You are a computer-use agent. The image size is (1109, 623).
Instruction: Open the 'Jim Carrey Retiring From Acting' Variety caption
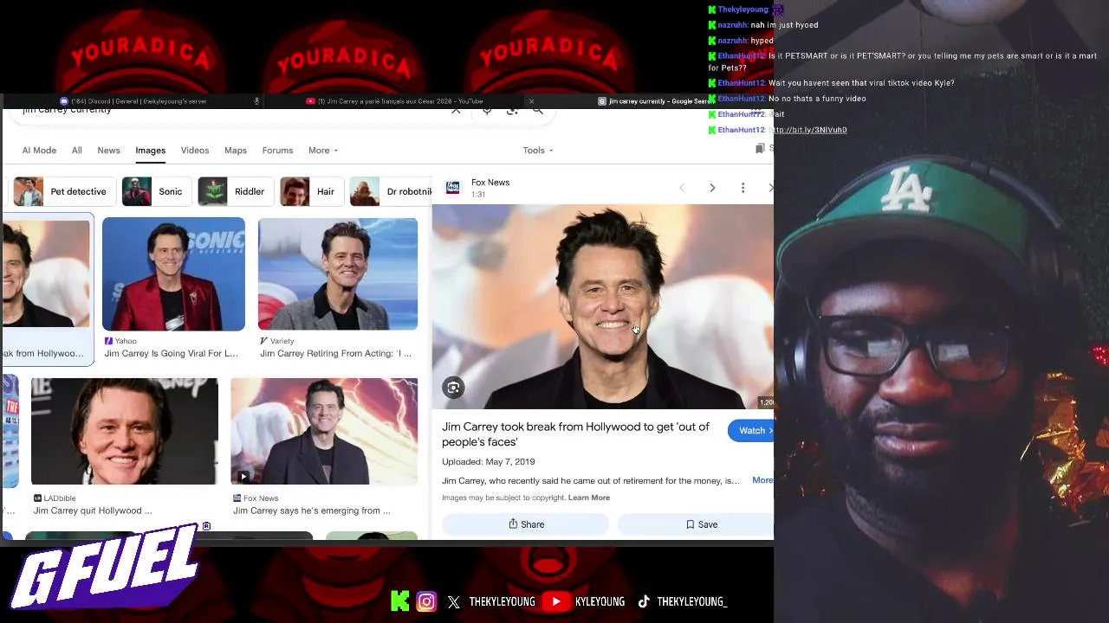click(x=336, y=353)
